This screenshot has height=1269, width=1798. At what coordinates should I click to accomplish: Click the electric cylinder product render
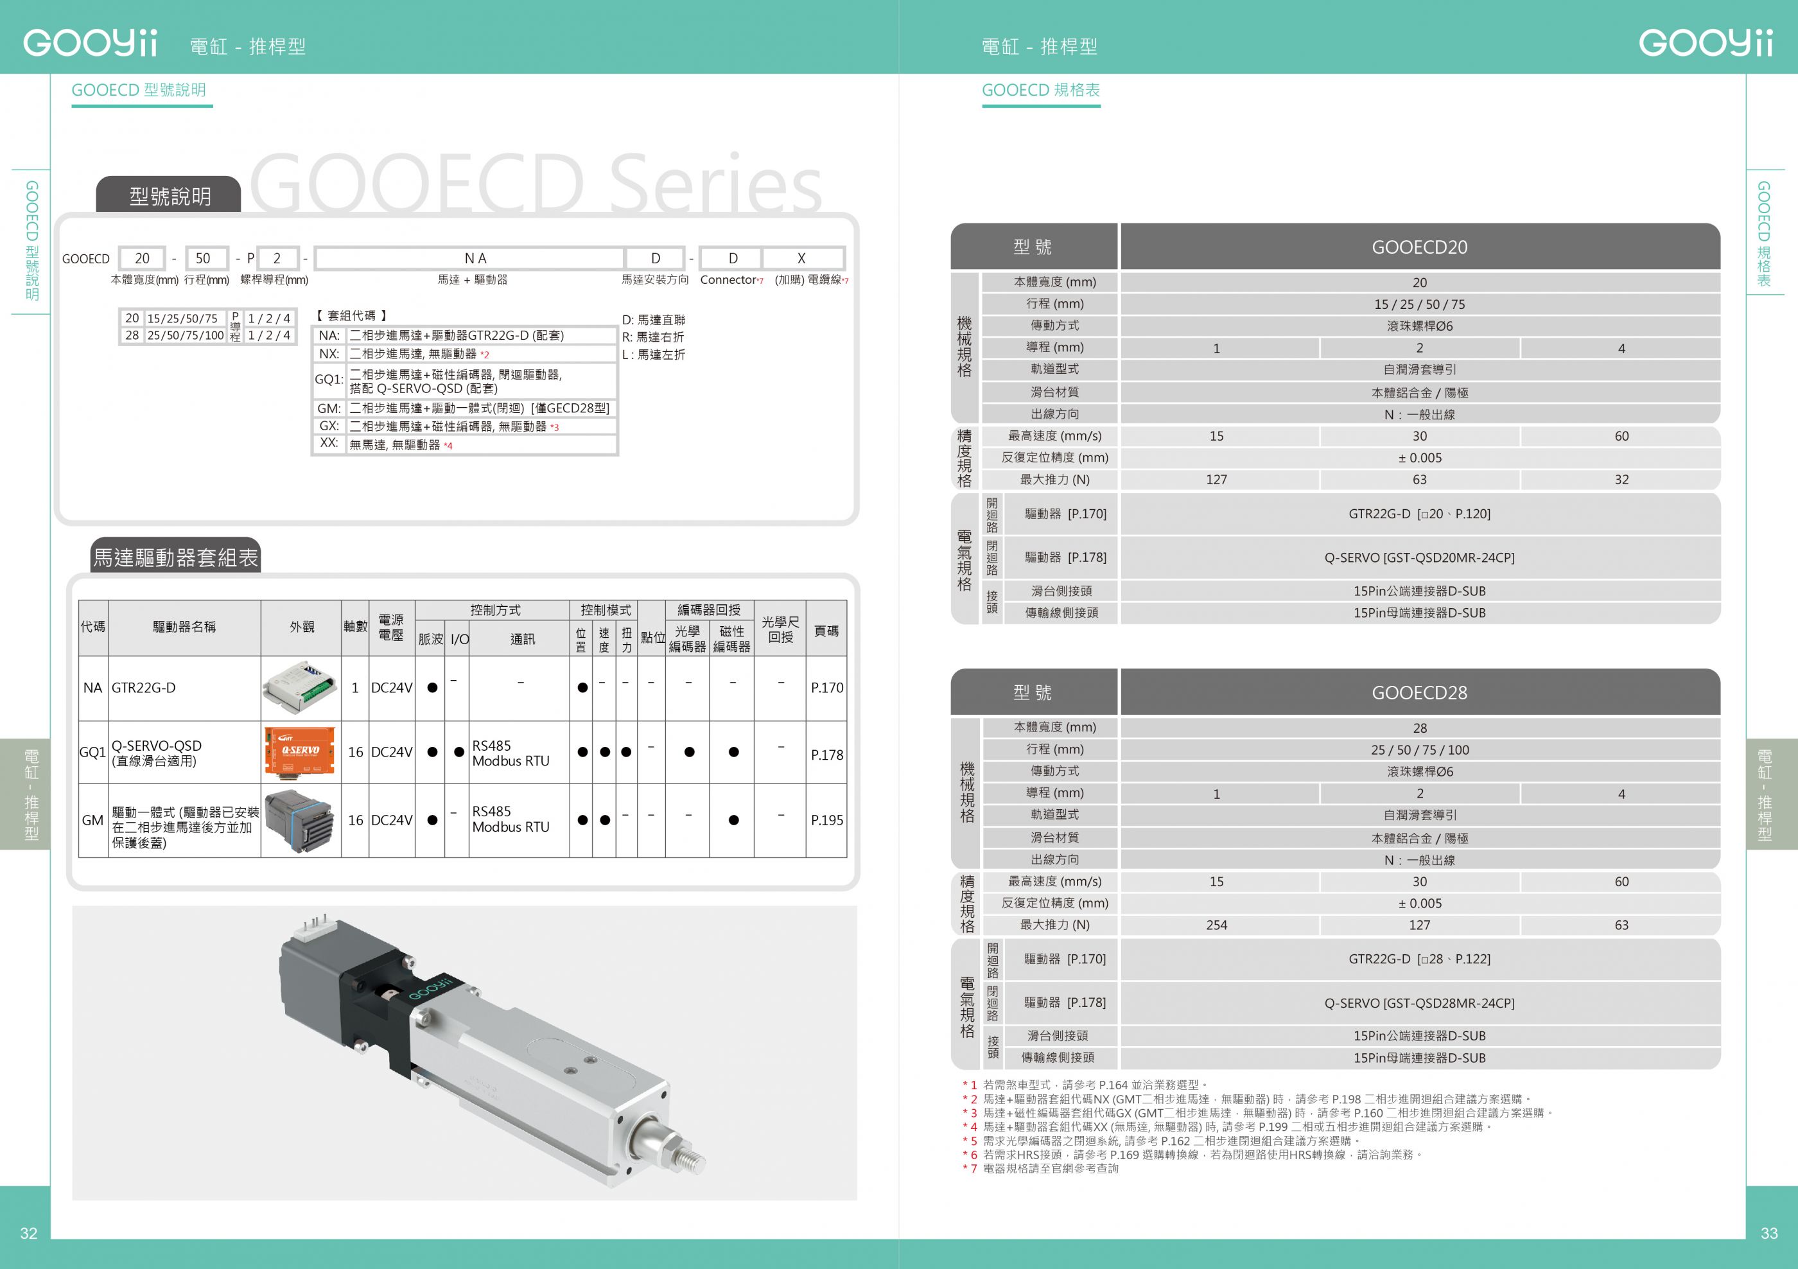tap(493, 1049)
